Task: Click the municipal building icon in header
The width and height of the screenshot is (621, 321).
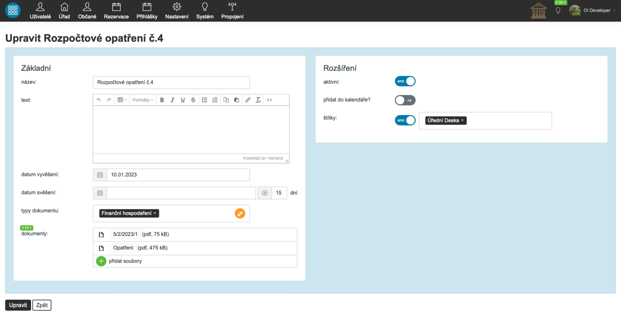Action: tap(538, 10)
